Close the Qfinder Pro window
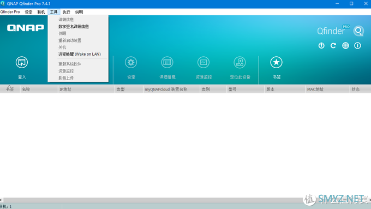Image resolution: width=371 pixels, height=209 pixels. 366,4
